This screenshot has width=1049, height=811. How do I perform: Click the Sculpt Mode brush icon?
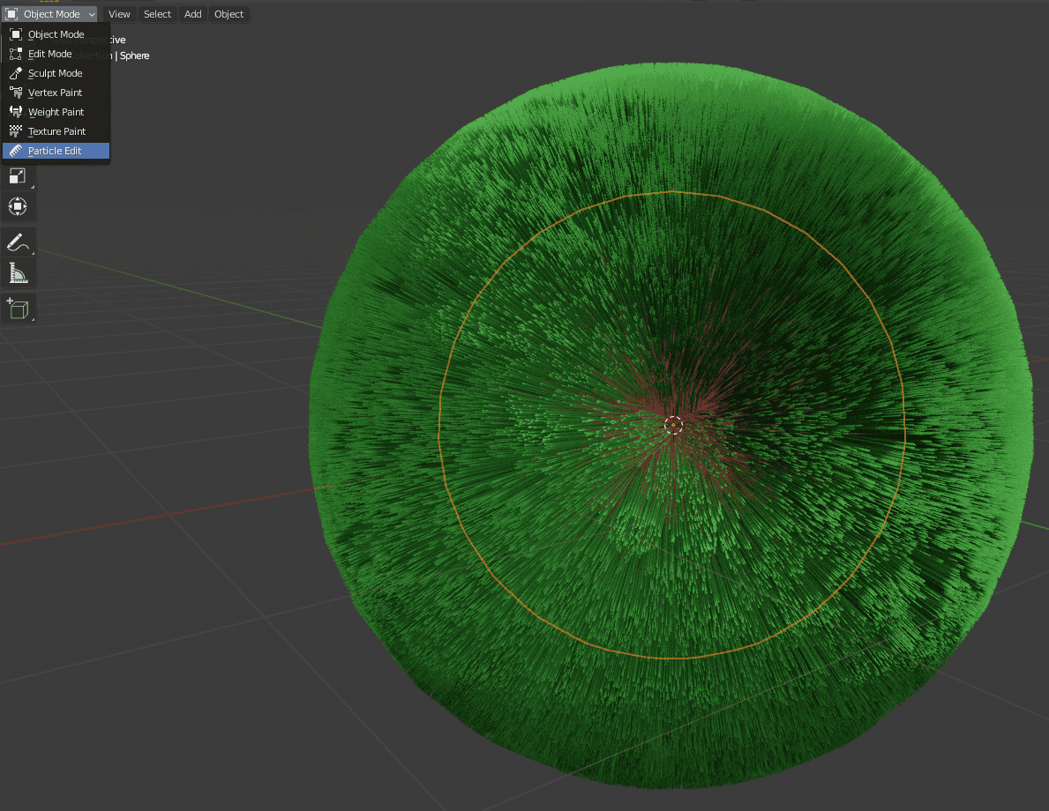(x=14, y=72)
